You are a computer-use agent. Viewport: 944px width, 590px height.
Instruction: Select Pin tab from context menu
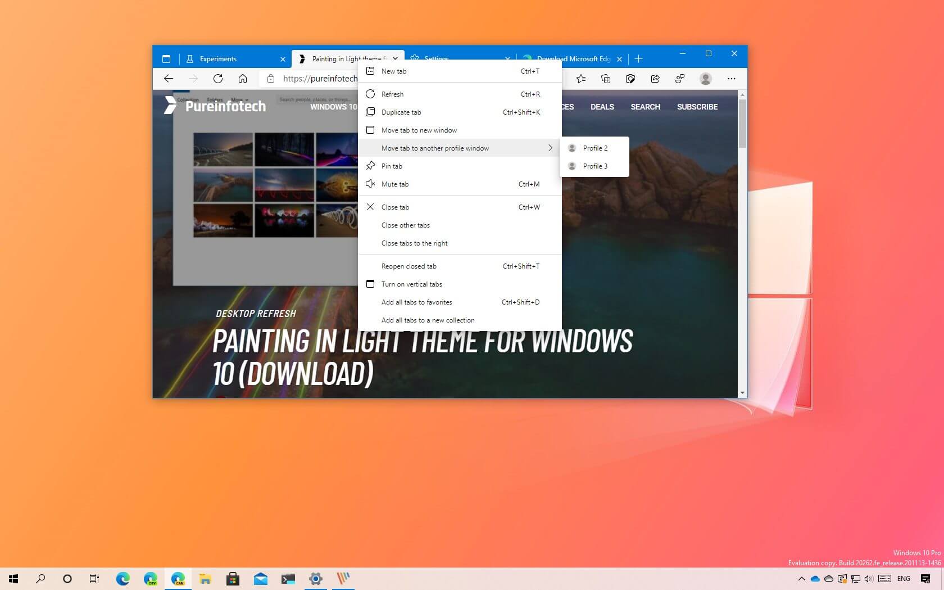[392, 166]
